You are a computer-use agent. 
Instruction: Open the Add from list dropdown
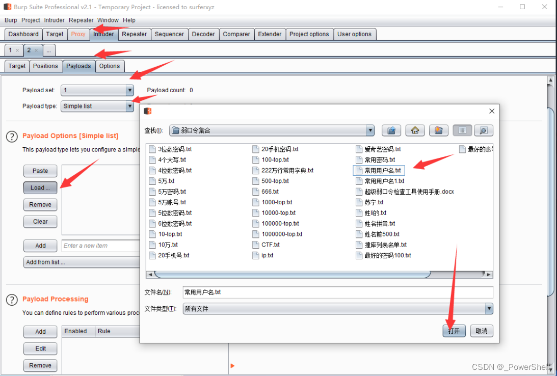83,262
